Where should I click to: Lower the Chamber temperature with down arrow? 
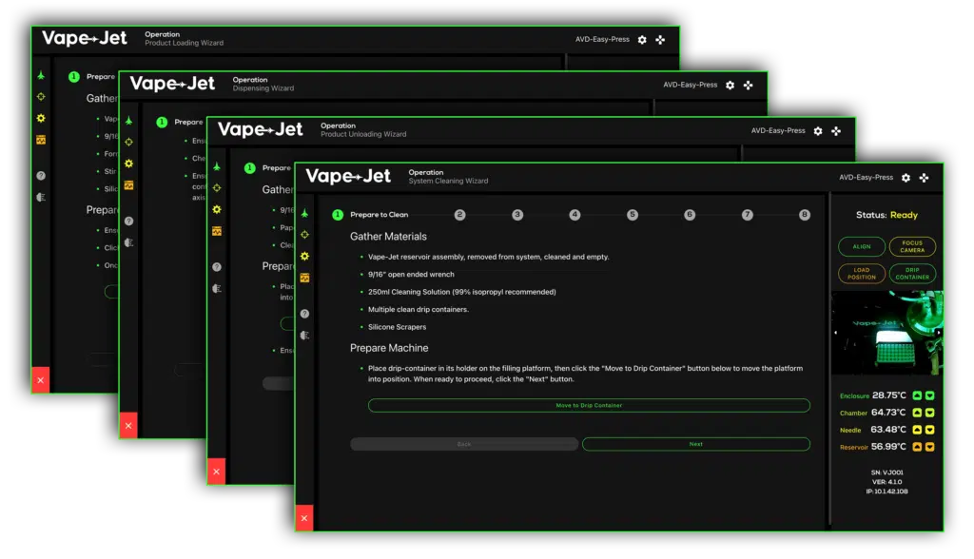tap(930, 413)
